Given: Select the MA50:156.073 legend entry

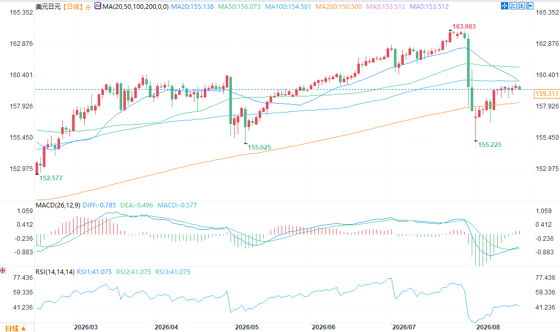Looking at the screenshot, I should (239, 6).
